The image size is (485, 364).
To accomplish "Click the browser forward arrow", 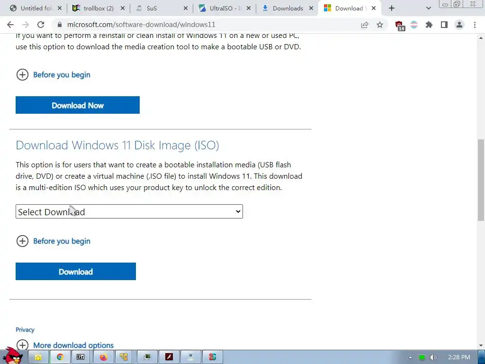I will [x=26, y=25].
